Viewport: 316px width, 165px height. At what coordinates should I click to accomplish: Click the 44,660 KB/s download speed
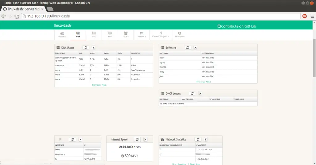(130, 147)
